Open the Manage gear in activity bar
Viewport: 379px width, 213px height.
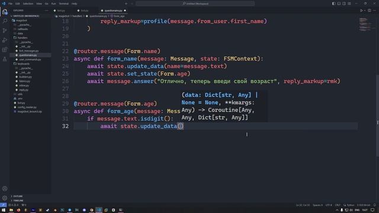(5, 198)
